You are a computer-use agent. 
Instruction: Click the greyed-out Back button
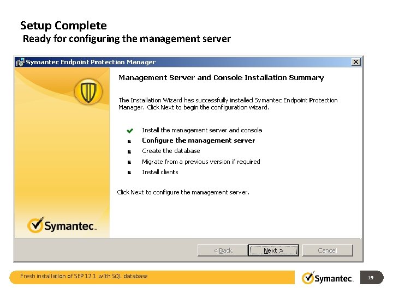223,250
